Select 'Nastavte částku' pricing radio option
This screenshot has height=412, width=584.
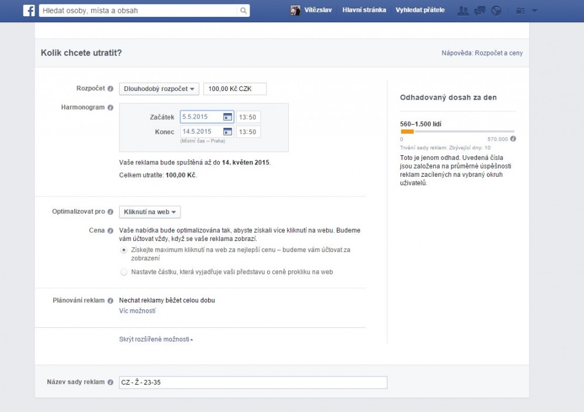coord(123,272)
